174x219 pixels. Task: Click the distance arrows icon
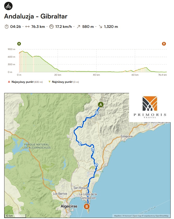pyautogui.click(x=27, y=27)
